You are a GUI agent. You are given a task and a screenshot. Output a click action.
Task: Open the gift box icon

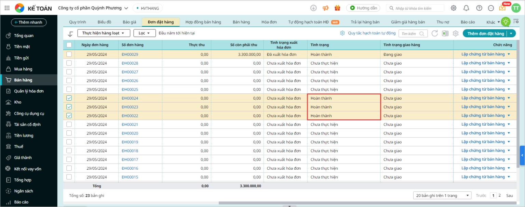coord(337,8)
